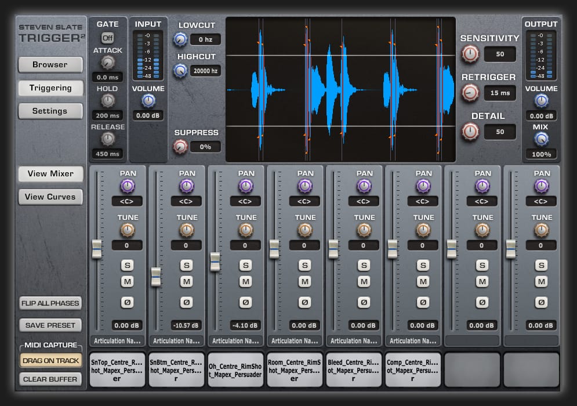Click the Input Volume knob
The image size is (577, 406).
click(148, 100)
